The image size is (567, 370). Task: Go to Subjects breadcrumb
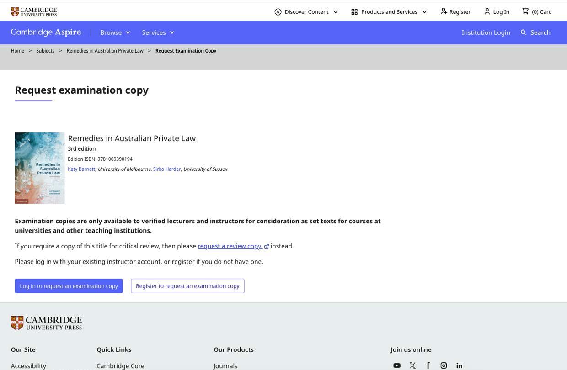point(45,51)
